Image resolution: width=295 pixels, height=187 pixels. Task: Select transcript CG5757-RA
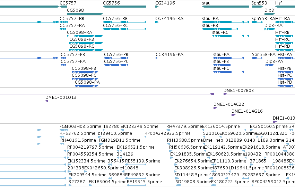(x=72, y=25)
